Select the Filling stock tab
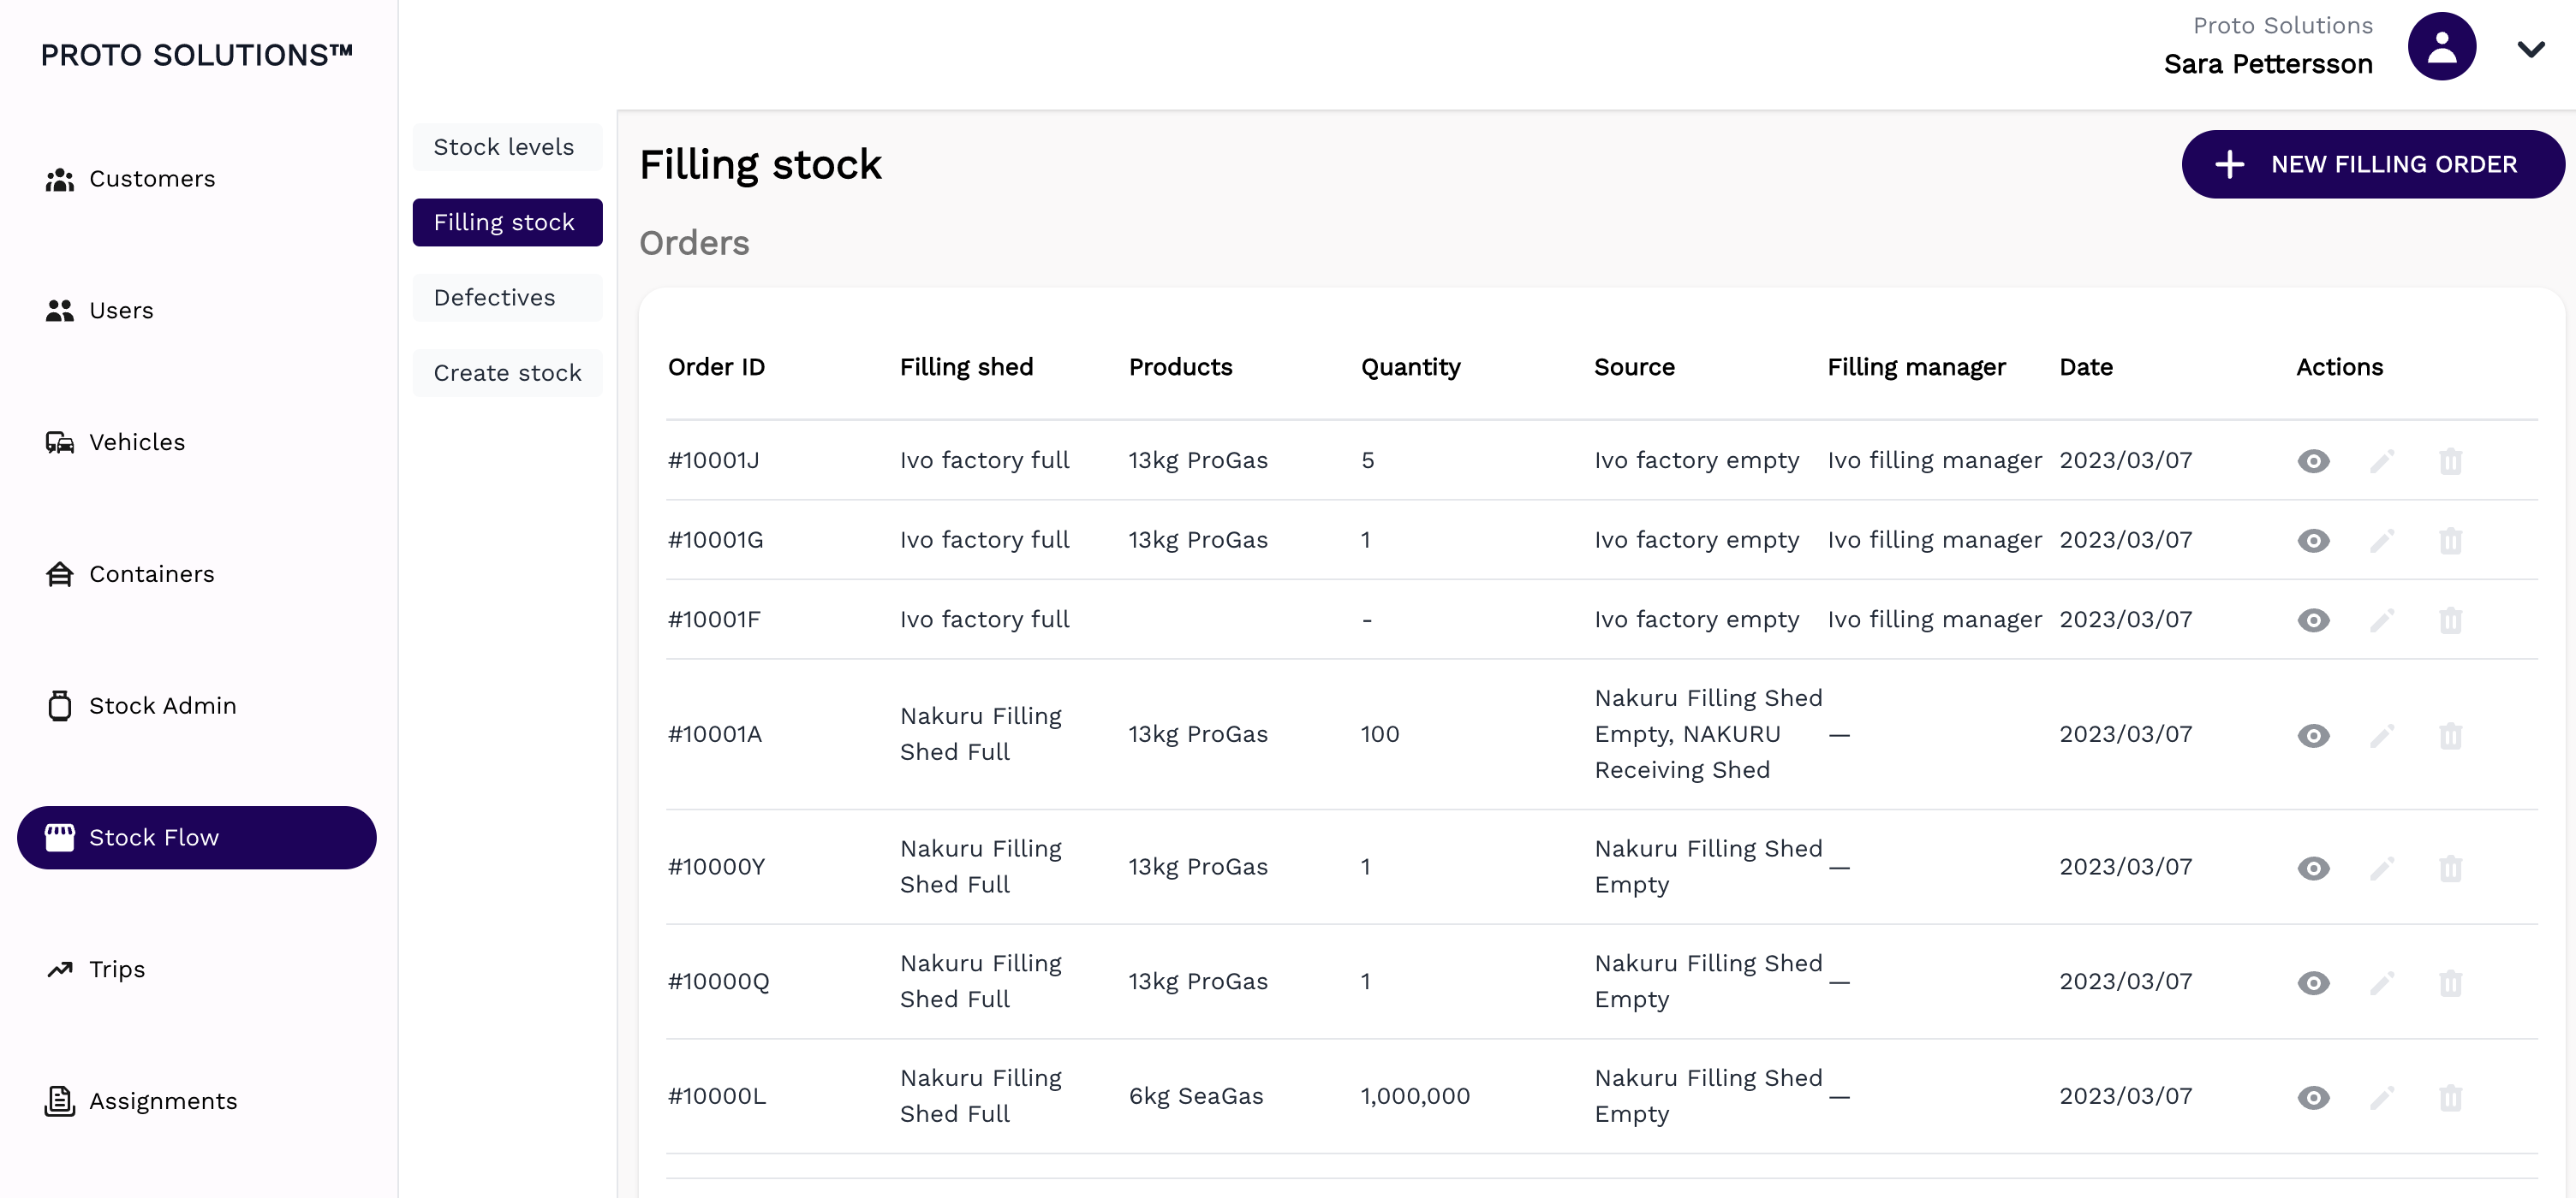2576x1198 pixels. coord(507,222)
